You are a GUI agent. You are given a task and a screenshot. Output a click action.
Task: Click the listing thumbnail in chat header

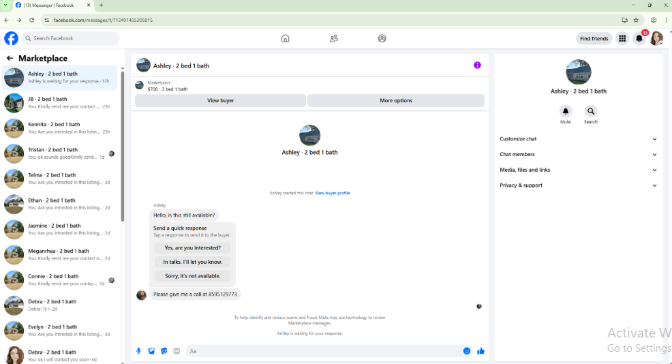point(143,65)
